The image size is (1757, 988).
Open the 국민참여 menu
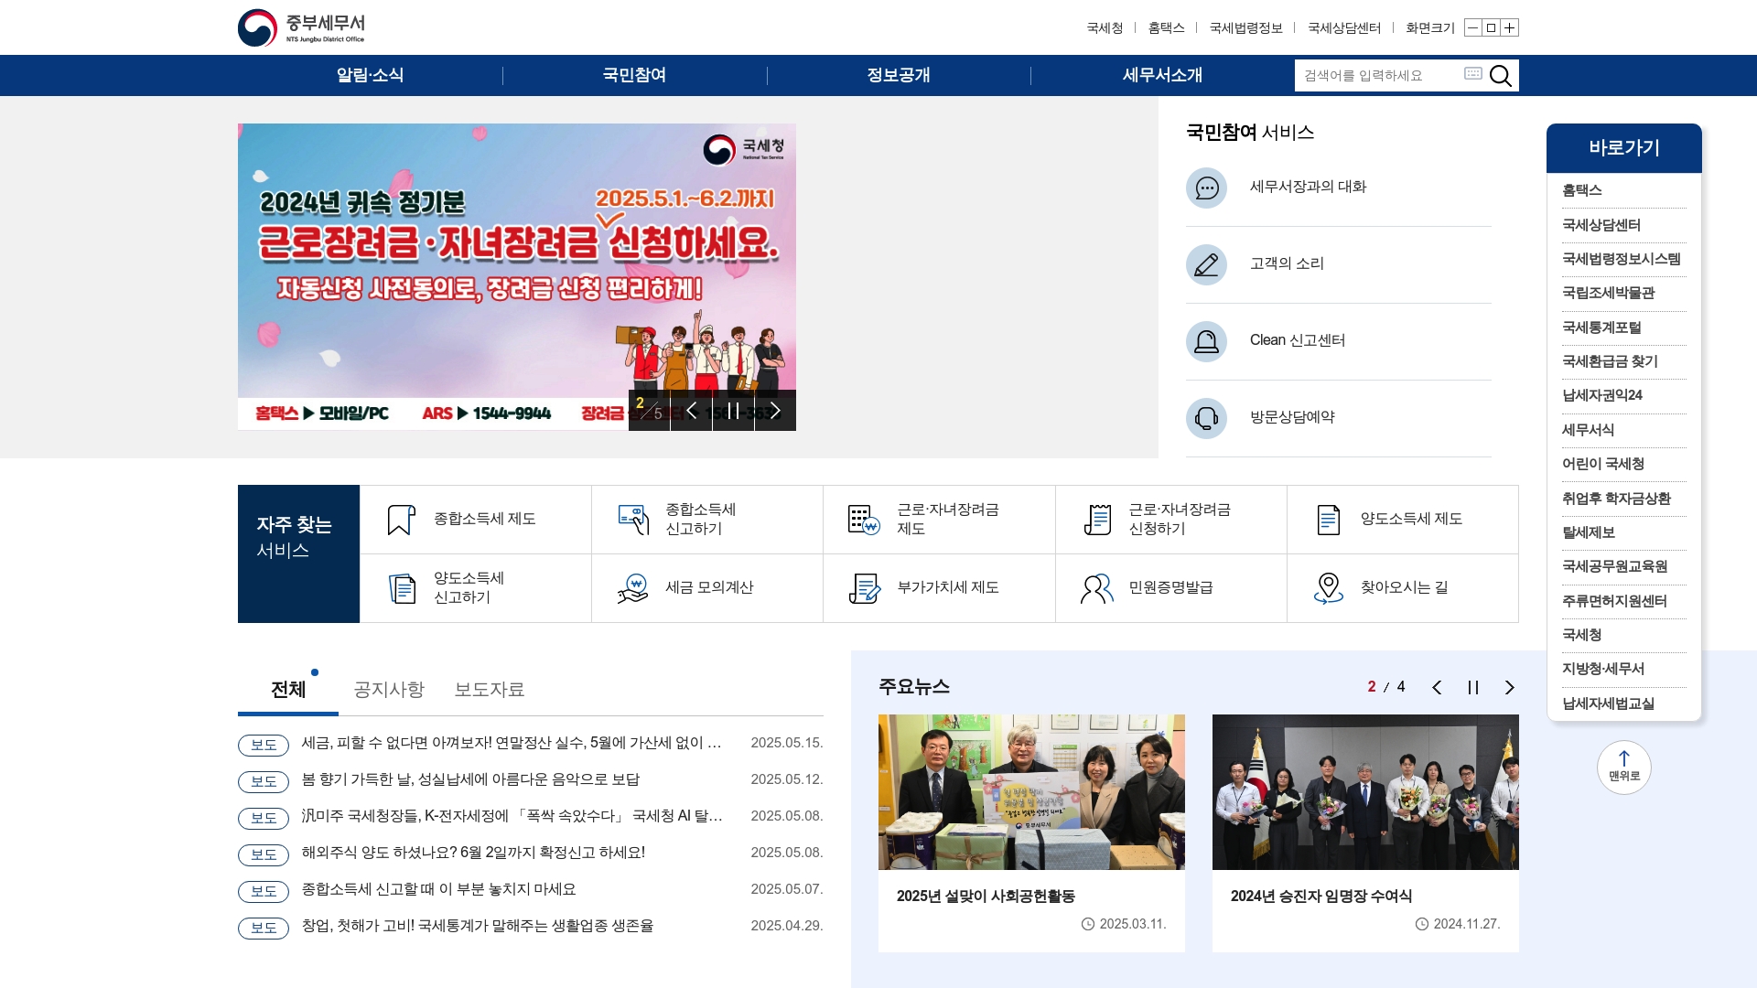pyautogui.click(x=634, y=75)
